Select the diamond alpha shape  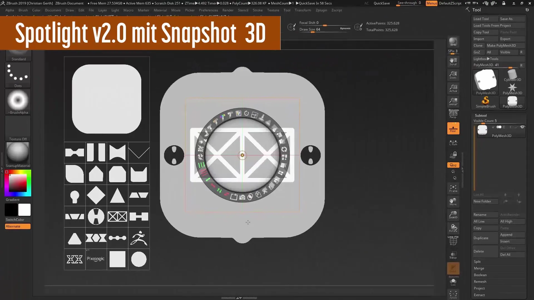click(x=96, y=195)
